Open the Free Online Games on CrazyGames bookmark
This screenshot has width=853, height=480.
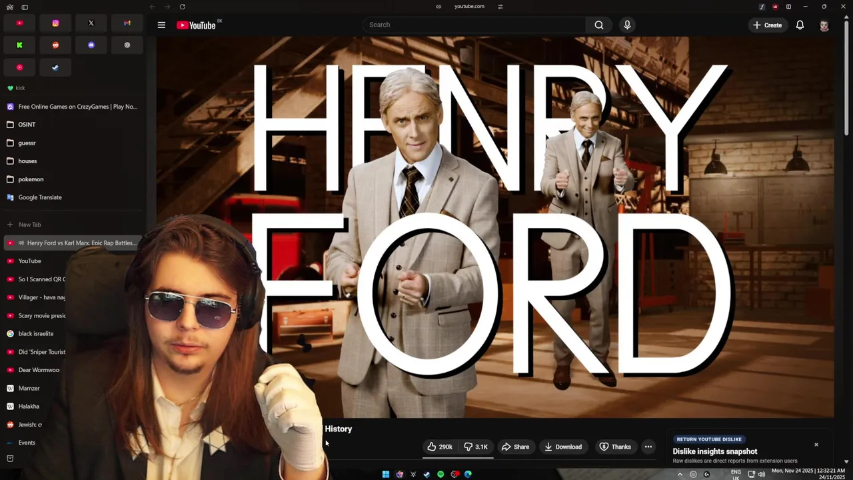click(x=73, y=107)
